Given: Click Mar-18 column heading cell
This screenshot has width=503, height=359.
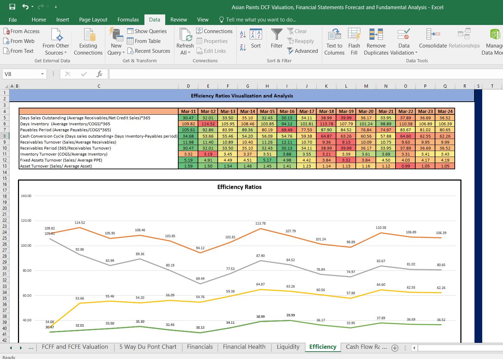Looking at the screenshot, I should (327, 111).
